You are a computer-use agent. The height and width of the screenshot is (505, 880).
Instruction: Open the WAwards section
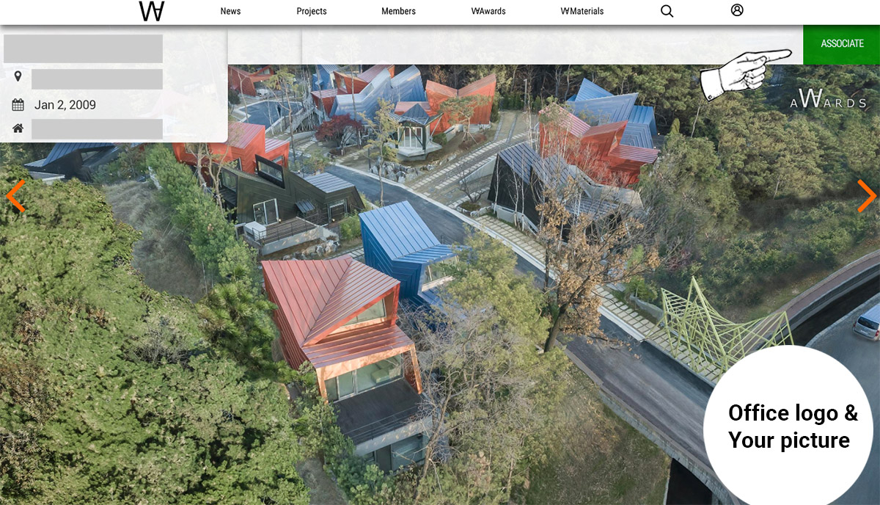[x=488, y=11]
